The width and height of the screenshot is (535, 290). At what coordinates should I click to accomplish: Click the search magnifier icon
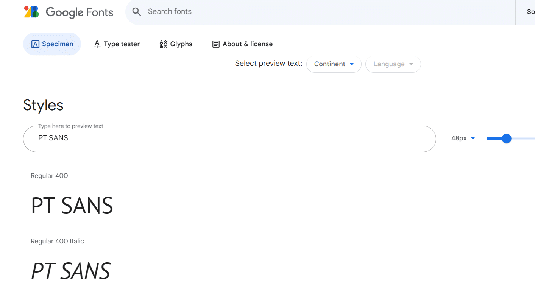click(136, 12)
